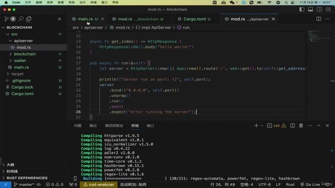Click the forwarded ports status indicator
This screenshot has height=188, width=335.
(73, 184)
